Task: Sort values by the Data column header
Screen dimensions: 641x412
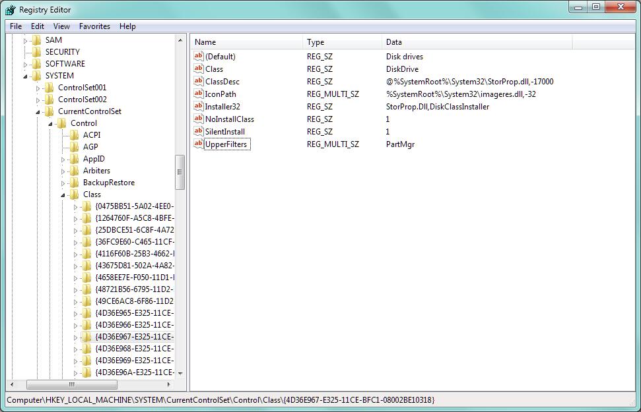Action: 477,42
